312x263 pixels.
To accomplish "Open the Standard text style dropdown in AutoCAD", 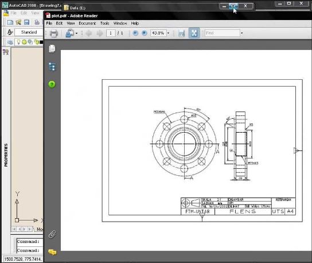I will tap(29, 32).
